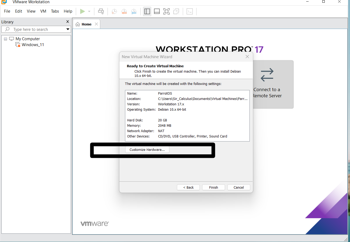Click the console view toolbar icon
This screenshot has height=242, width=350.
pos(190,12)
